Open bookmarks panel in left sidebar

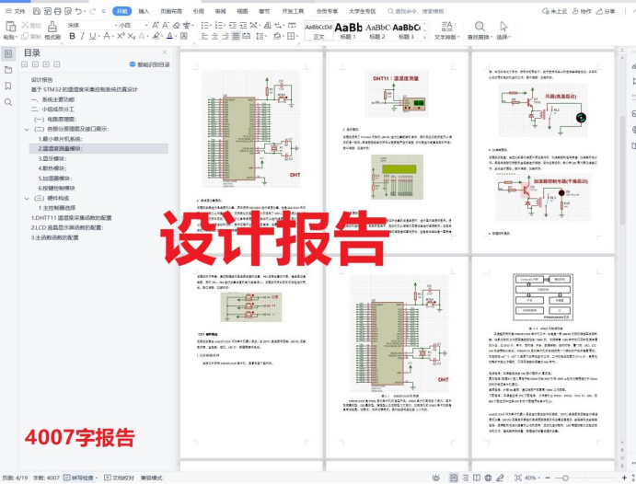8,86
